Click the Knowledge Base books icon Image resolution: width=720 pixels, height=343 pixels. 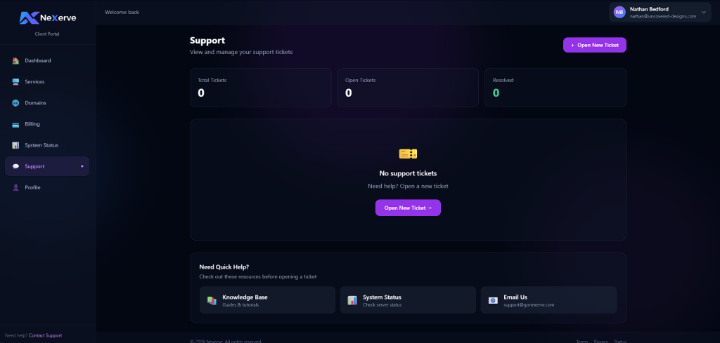coord(212,300)
